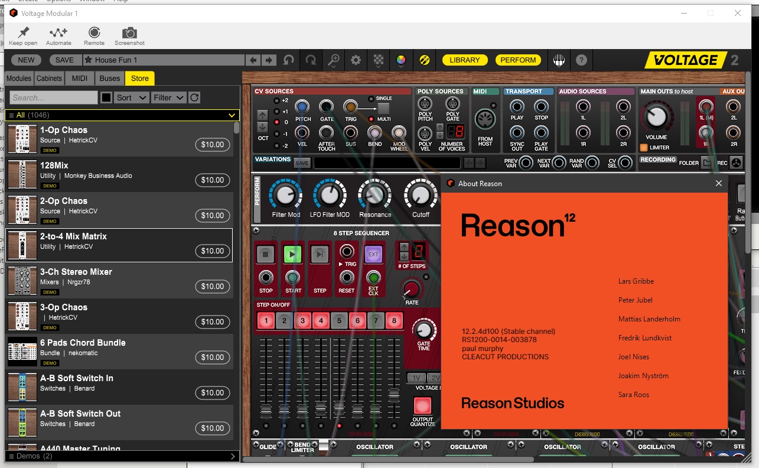The width and height of the screenshot is (759, 468).
Task: Open the LIBRARY view
Action: [465, 60]
